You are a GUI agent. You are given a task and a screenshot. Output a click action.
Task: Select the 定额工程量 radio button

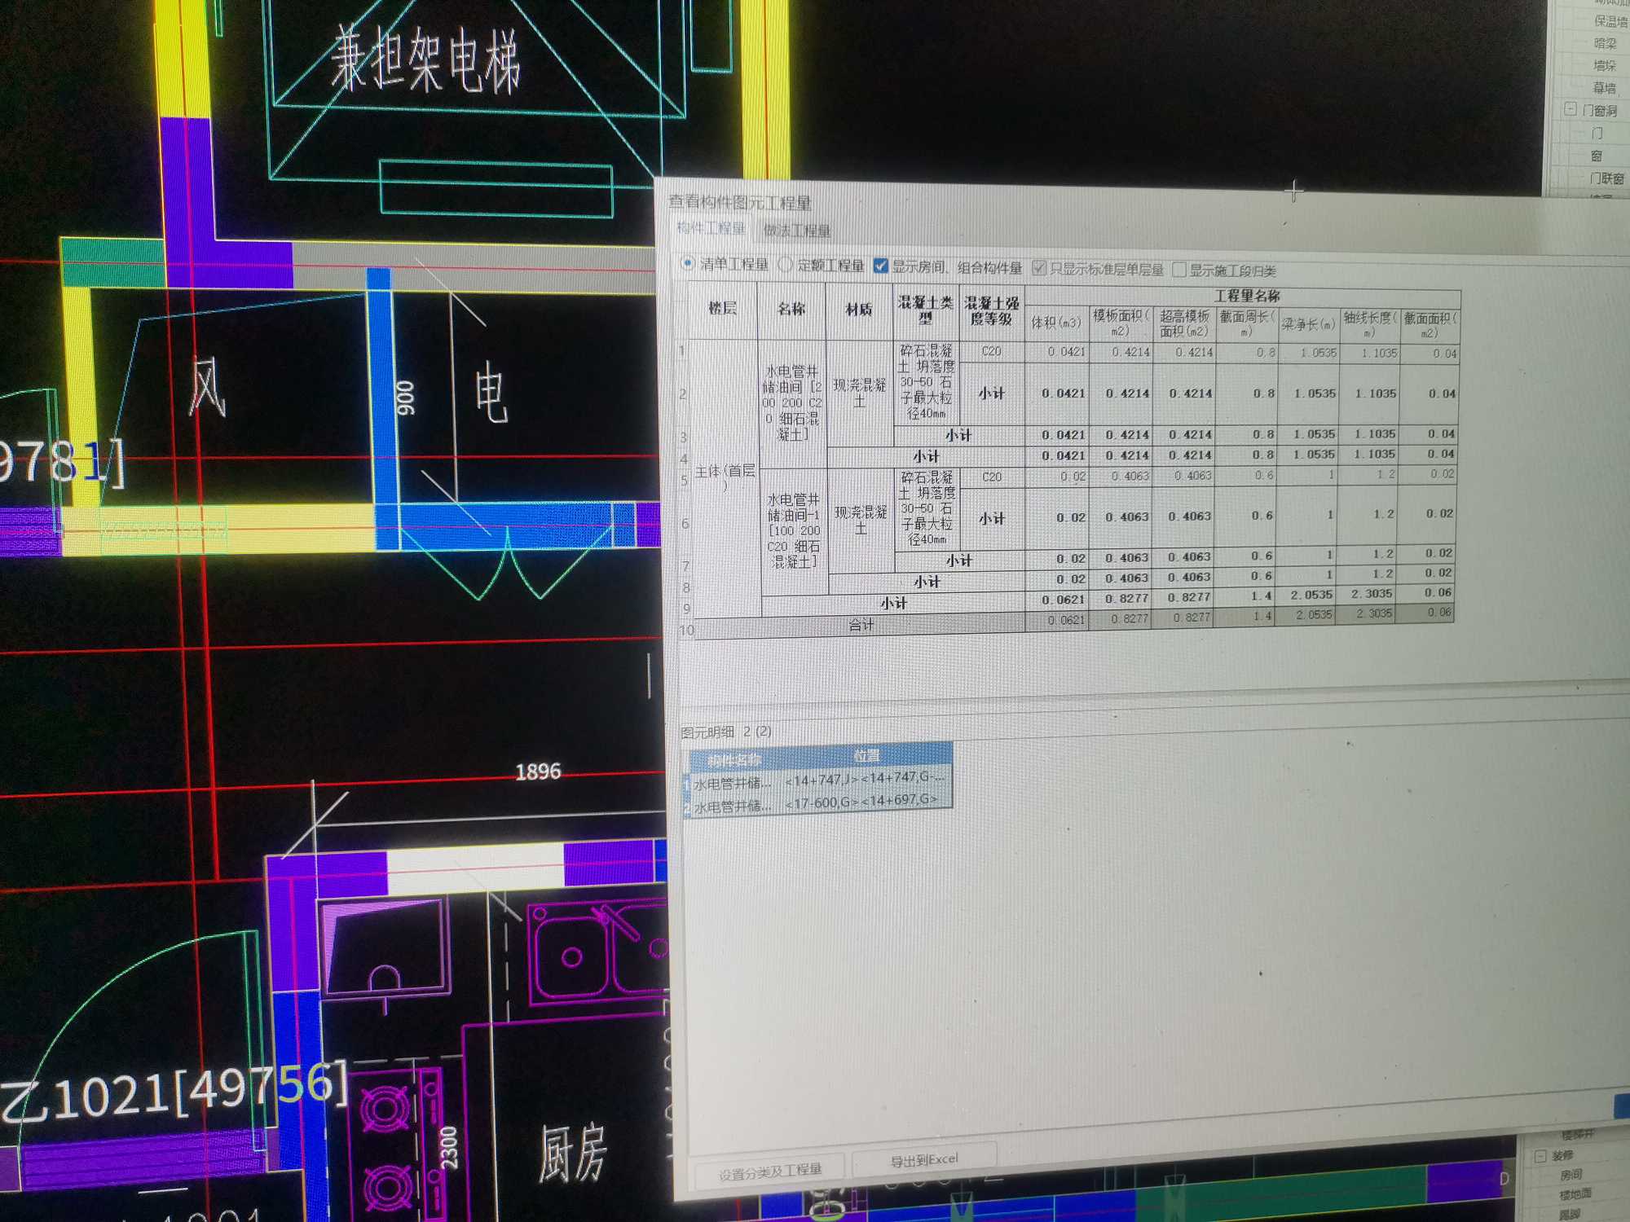821,265
